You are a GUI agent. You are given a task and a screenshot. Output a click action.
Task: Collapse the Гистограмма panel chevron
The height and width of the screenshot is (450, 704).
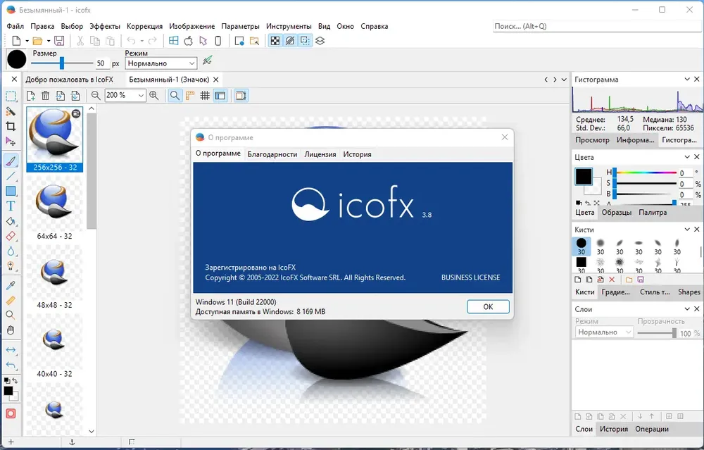[687, 79]
